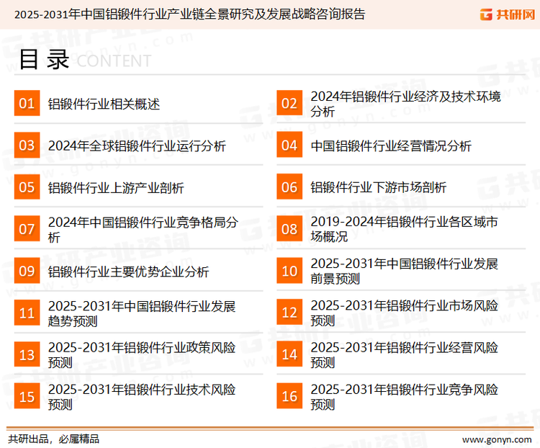
Task: Click the 共研网 logo at top right
Action: coord(508,14)
